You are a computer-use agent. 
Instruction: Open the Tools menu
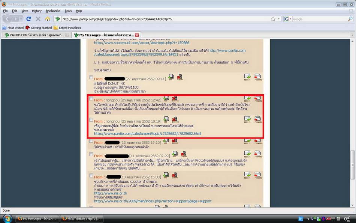(x=68, y=11)
